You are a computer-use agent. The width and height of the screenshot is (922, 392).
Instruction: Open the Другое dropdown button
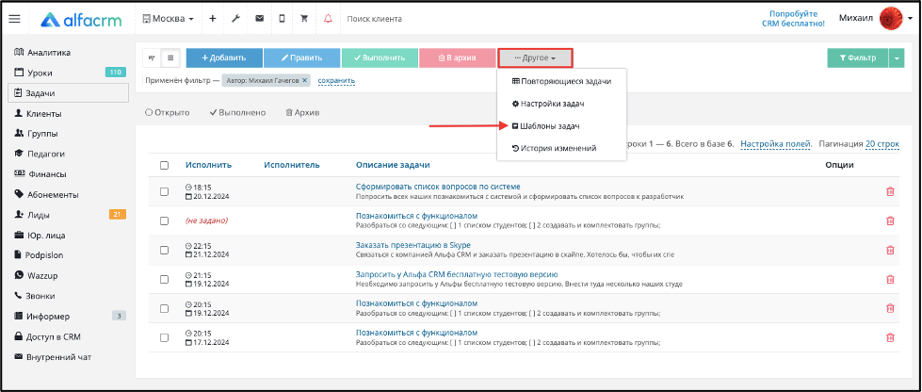click(x=535, y=58)
